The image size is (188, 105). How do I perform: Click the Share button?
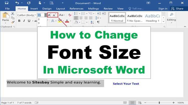[177, 8]
